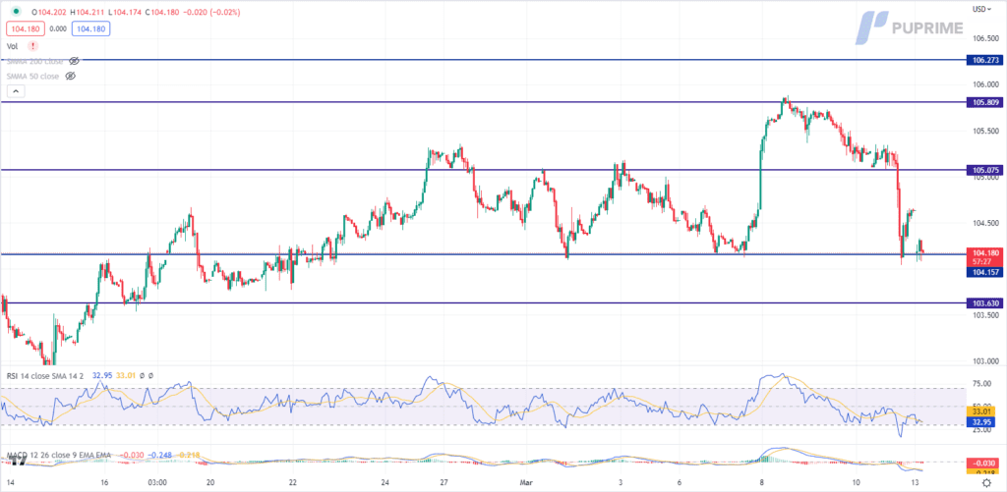This screenshot has width=1007, height=492.
Task: Click the RSI 14 close SMA legend
Action: (x=47, y=376)
